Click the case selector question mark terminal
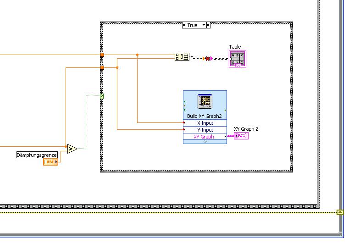 pyautogui.click(x=102, y=96)
